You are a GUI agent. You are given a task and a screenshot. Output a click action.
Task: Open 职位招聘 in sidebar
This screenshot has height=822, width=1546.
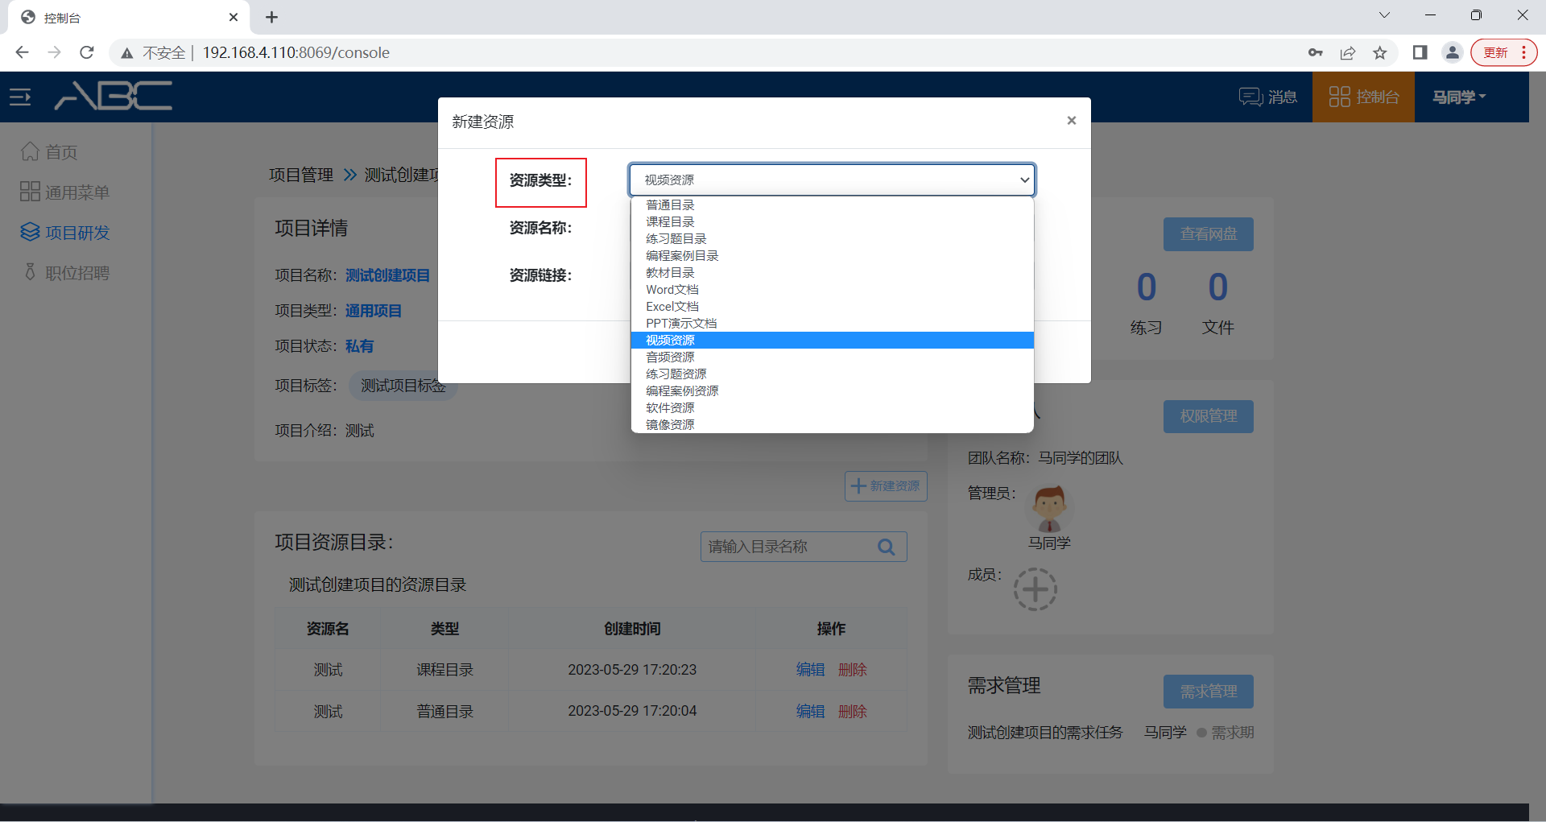[64, 273]
